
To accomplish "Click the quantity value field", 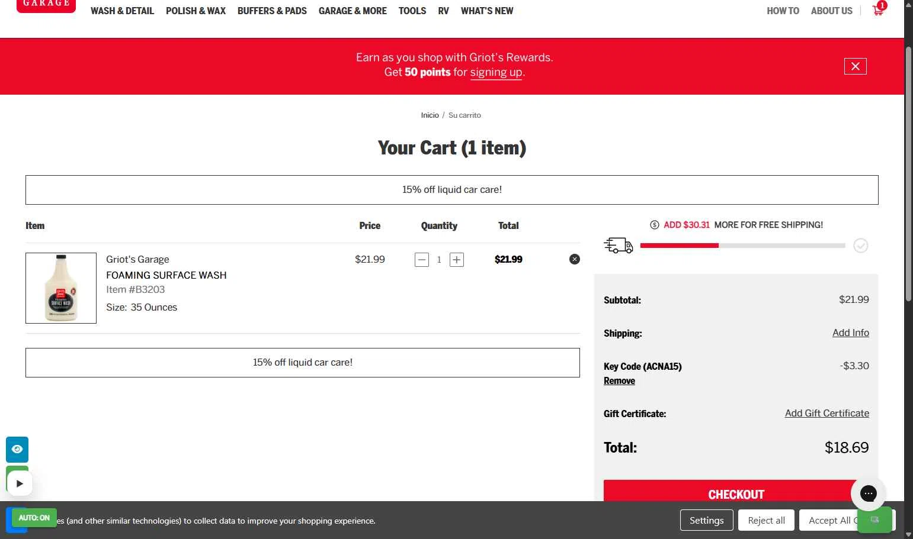I will click(x=439, y=260).
